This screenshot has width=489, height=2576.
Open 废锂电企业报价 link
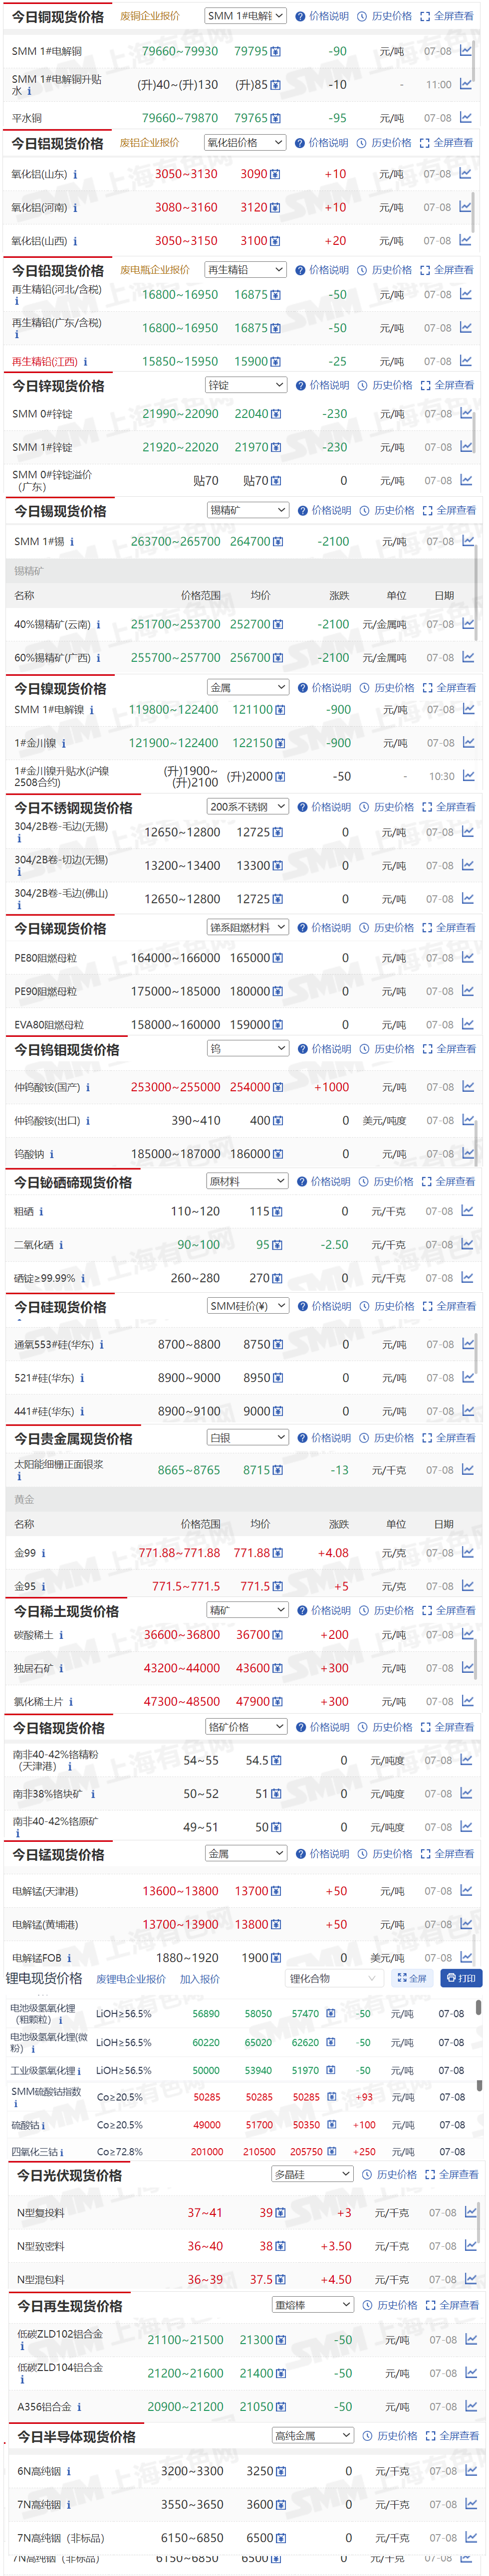(x=131, y=1979)
